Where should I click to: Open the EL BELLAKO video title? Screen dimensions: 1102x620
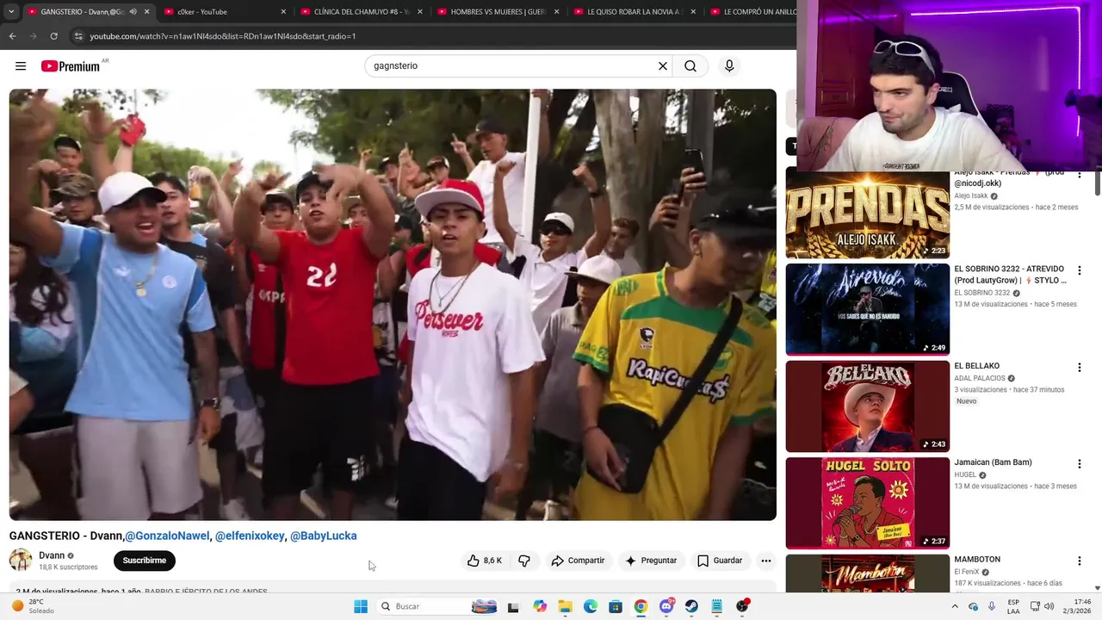click(x=976, y=366)
